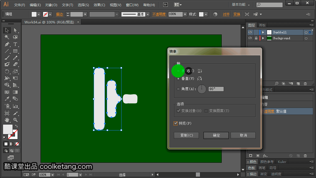This screenshot has width=316, height=178.
Task: Open stroke color dropdown in control bar
Action: [x=50, y=14]
